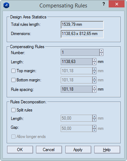Viewport: 127px width, 161px height.
Task: Click the Cancel button
Action: pyautogui.click(x=49, y=150)
